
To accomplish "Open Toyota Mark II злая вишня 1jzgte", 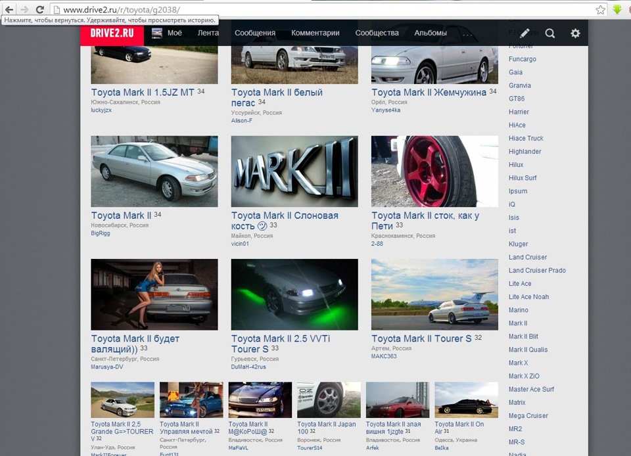I will (x=393, y=428).
